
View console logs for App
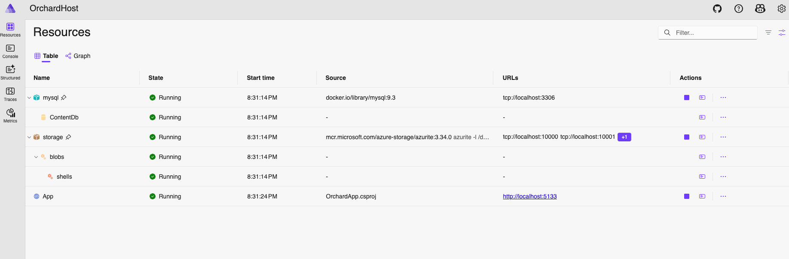[702, 196]
